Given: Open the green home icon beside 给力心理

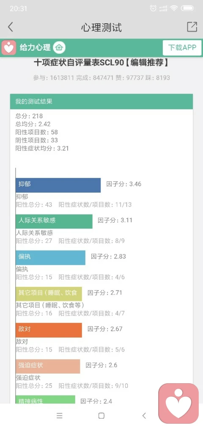Looking at the screenshot, I should click(58, 48).
